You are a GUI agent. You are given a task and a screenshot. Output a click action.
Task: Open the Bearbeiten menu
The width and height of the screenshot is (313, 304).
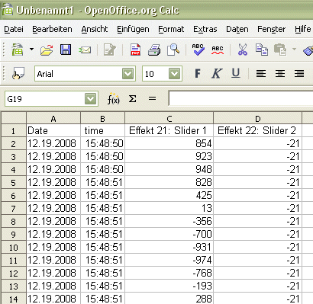52,29
